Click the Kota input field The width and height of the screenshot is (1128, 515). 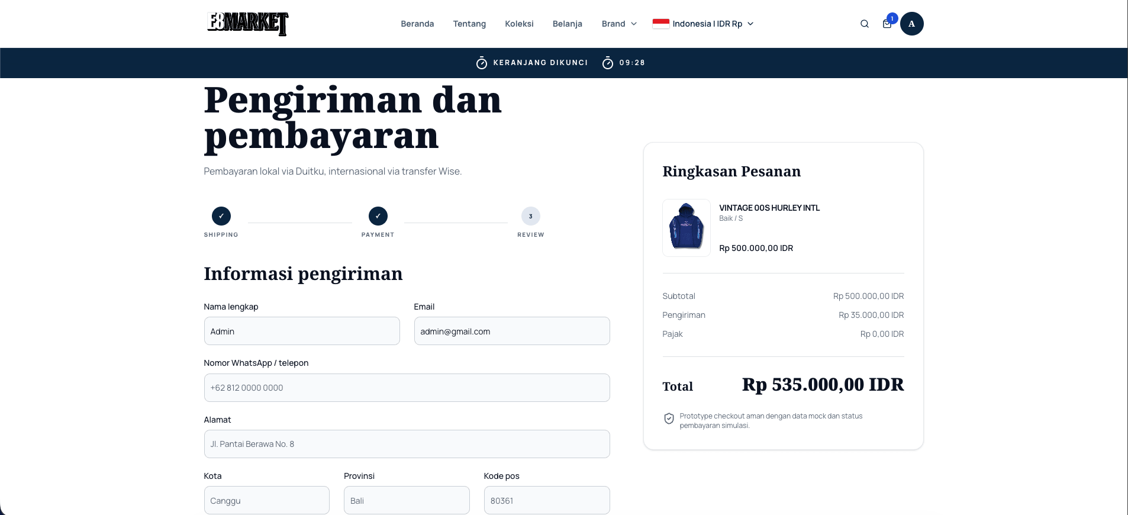coord(267,500)
